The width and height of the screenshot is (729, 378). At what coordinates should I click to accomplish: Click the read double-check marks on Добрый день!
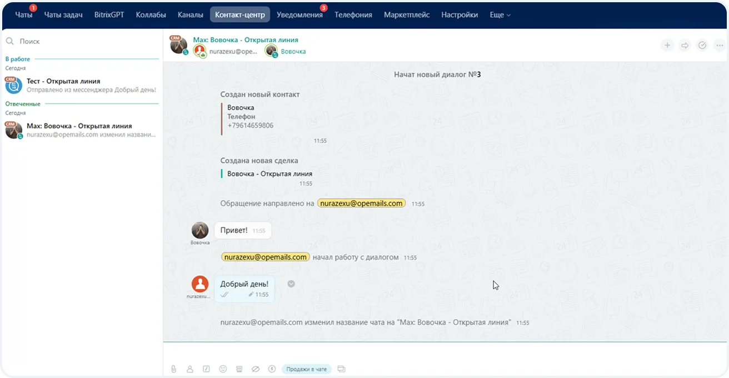[224, 295]
